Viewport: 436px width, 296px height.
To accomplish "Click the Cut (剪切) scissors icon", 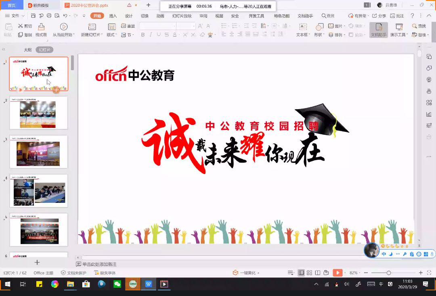I will (21, 26).
